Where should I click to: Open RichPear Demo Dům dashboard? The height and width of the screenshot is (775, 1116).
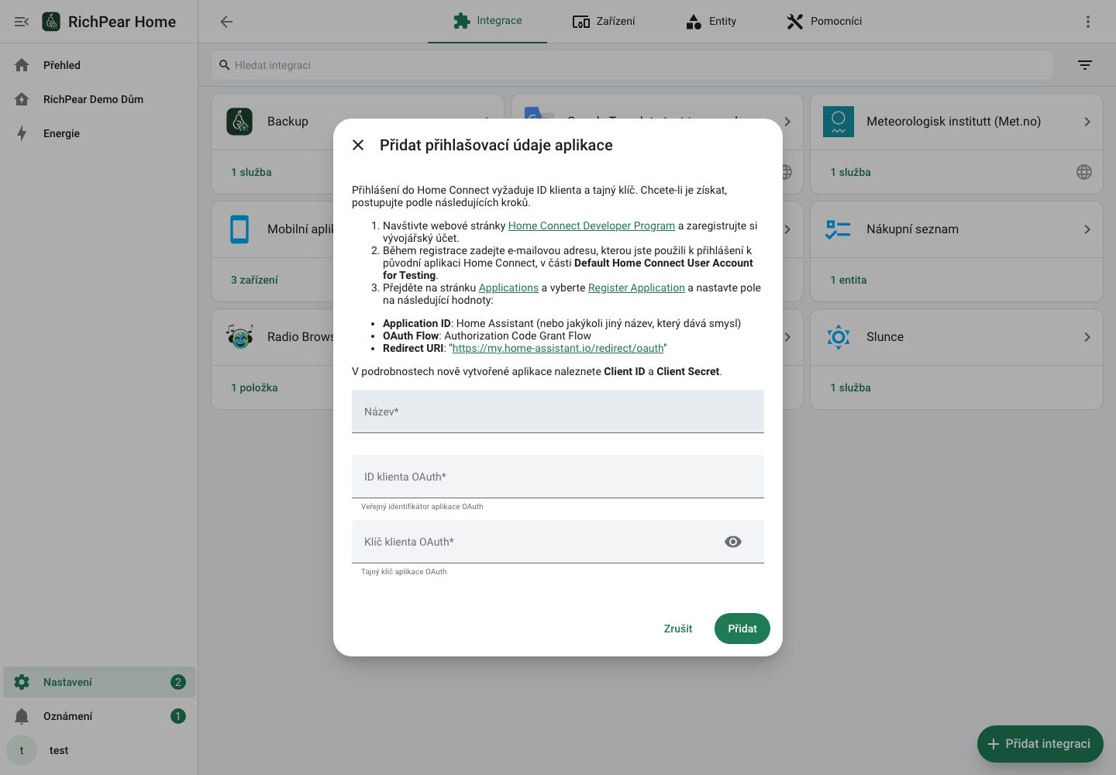(99, 99)
